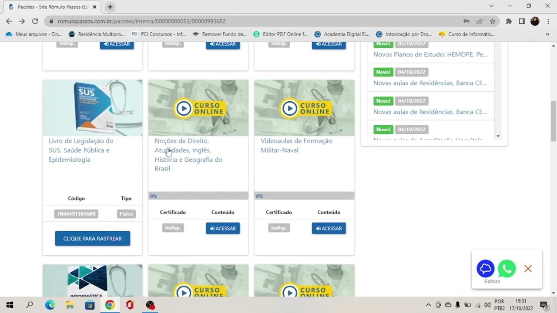Open the Chrome extensions puzzle icon
This screenshot has height=313, width=557.
tap(509, 21)
